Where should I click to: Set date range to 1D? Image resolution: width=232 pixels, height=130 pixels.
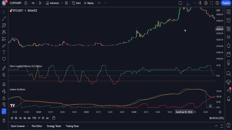click(x=12, y=118)
